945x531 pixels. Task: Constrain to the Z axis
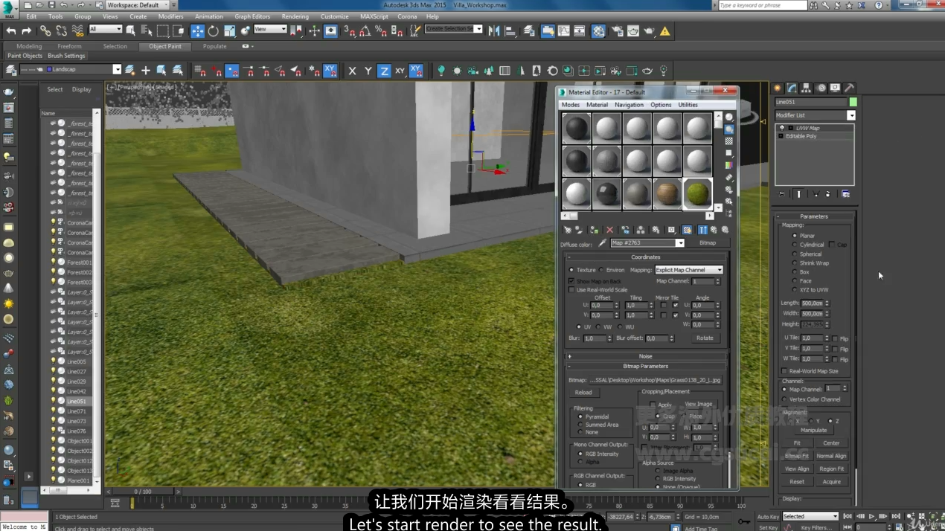384,71
